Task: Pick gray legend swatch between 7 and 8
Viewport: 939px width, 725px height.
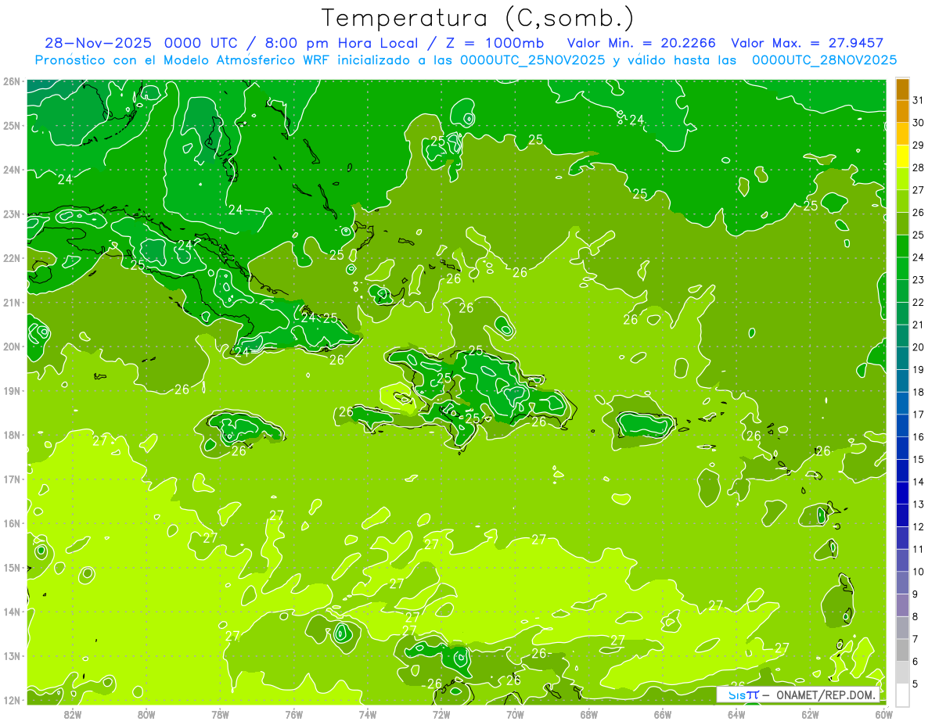Action: (902, 627)
